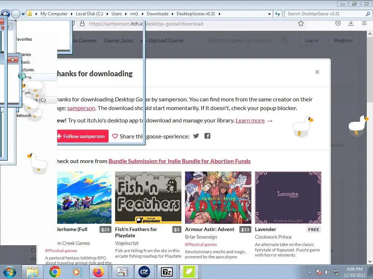373x279 pixels.
Task: Open the 'Armour Astir: Advent' title link
Action: pyautogui.click(x=209, y=230)
